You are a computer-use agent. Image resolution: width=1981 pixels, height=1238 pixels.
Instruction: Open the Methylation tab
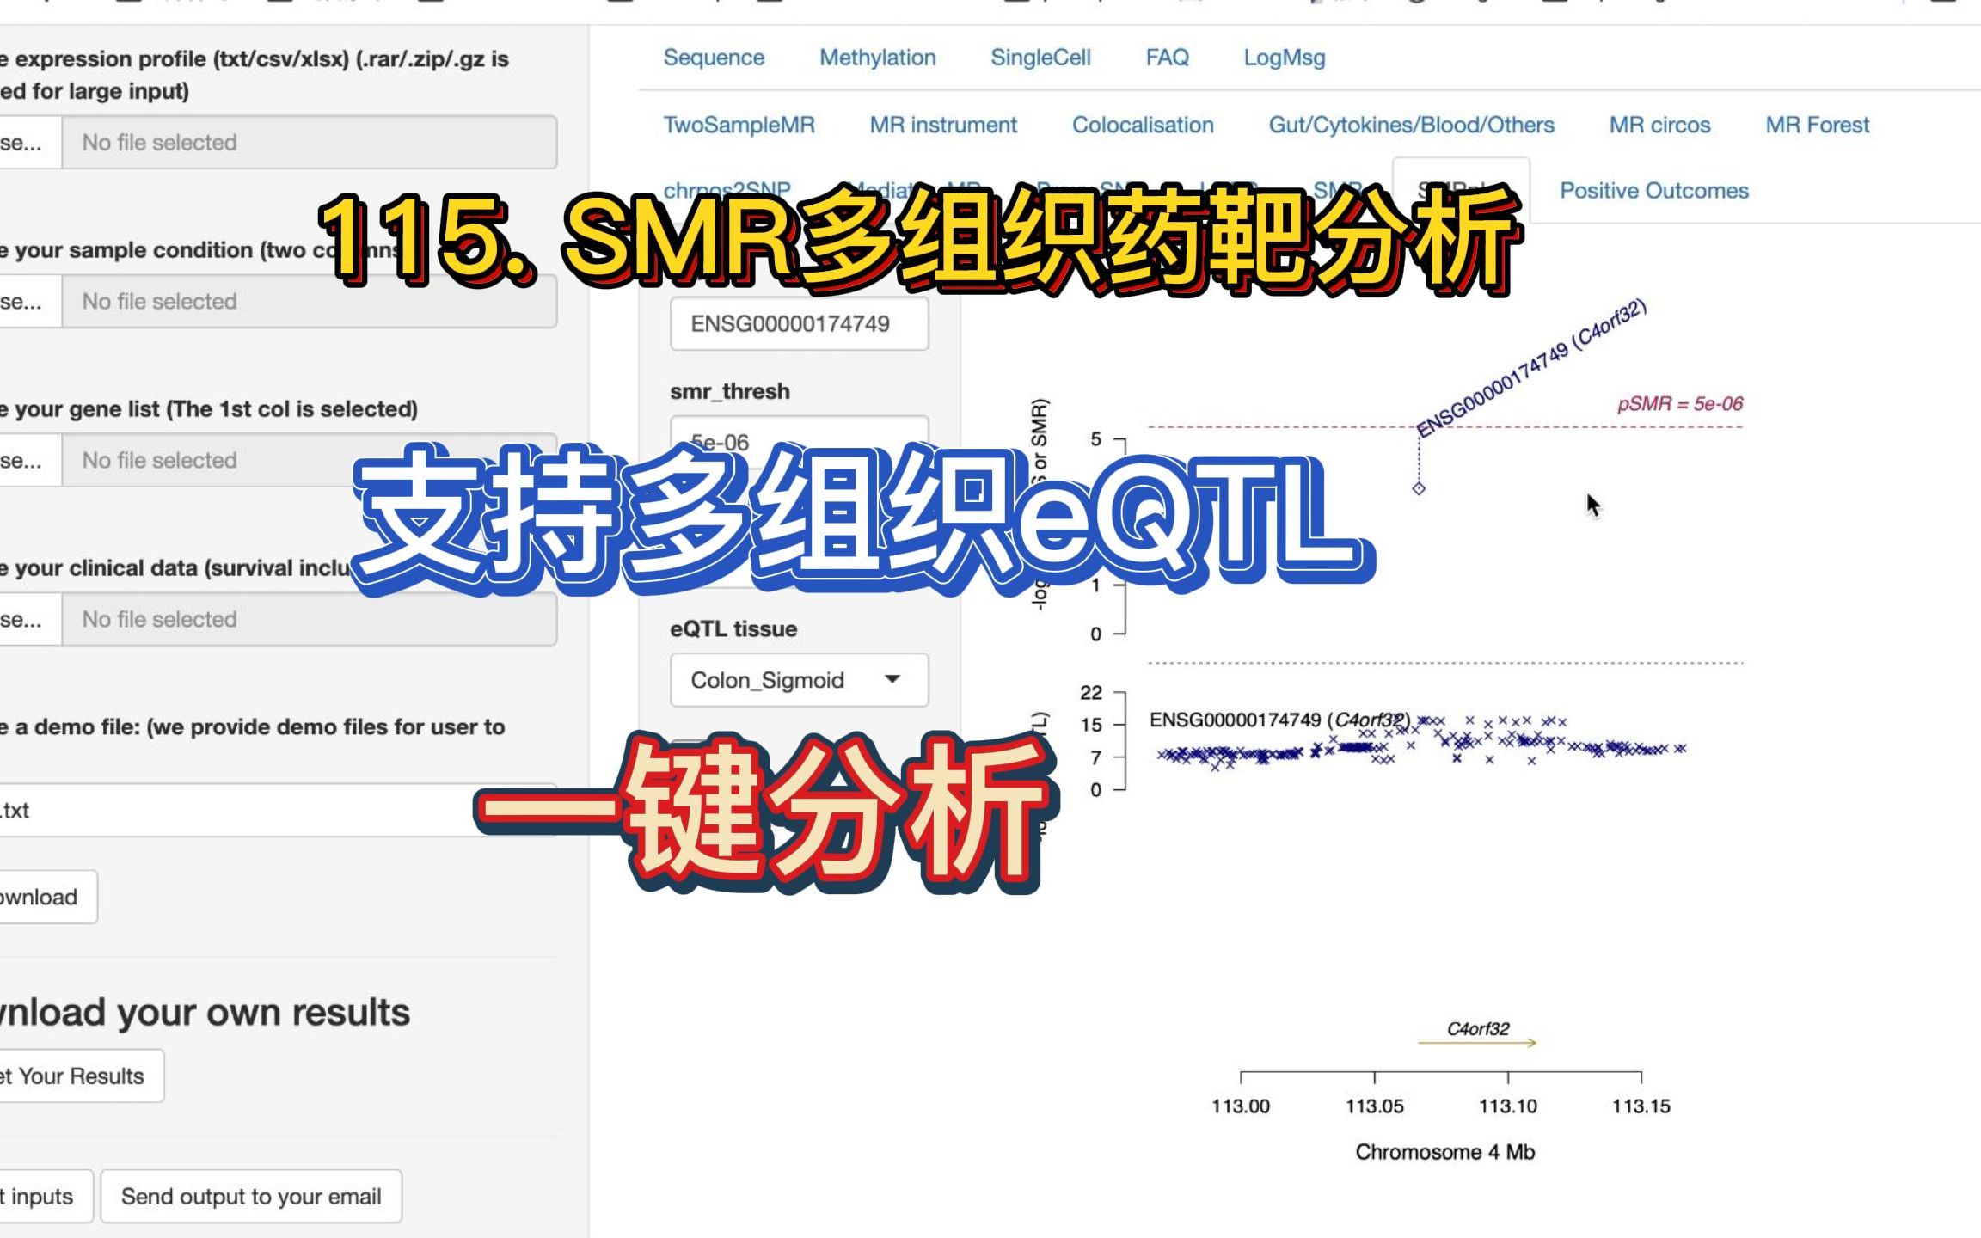879,57
